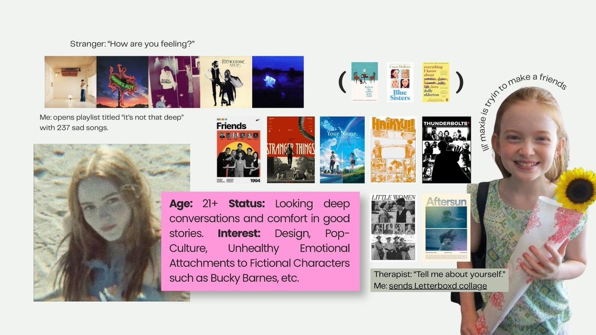
Task: Open the Aftersun film poster
Action: click(446, 227)
